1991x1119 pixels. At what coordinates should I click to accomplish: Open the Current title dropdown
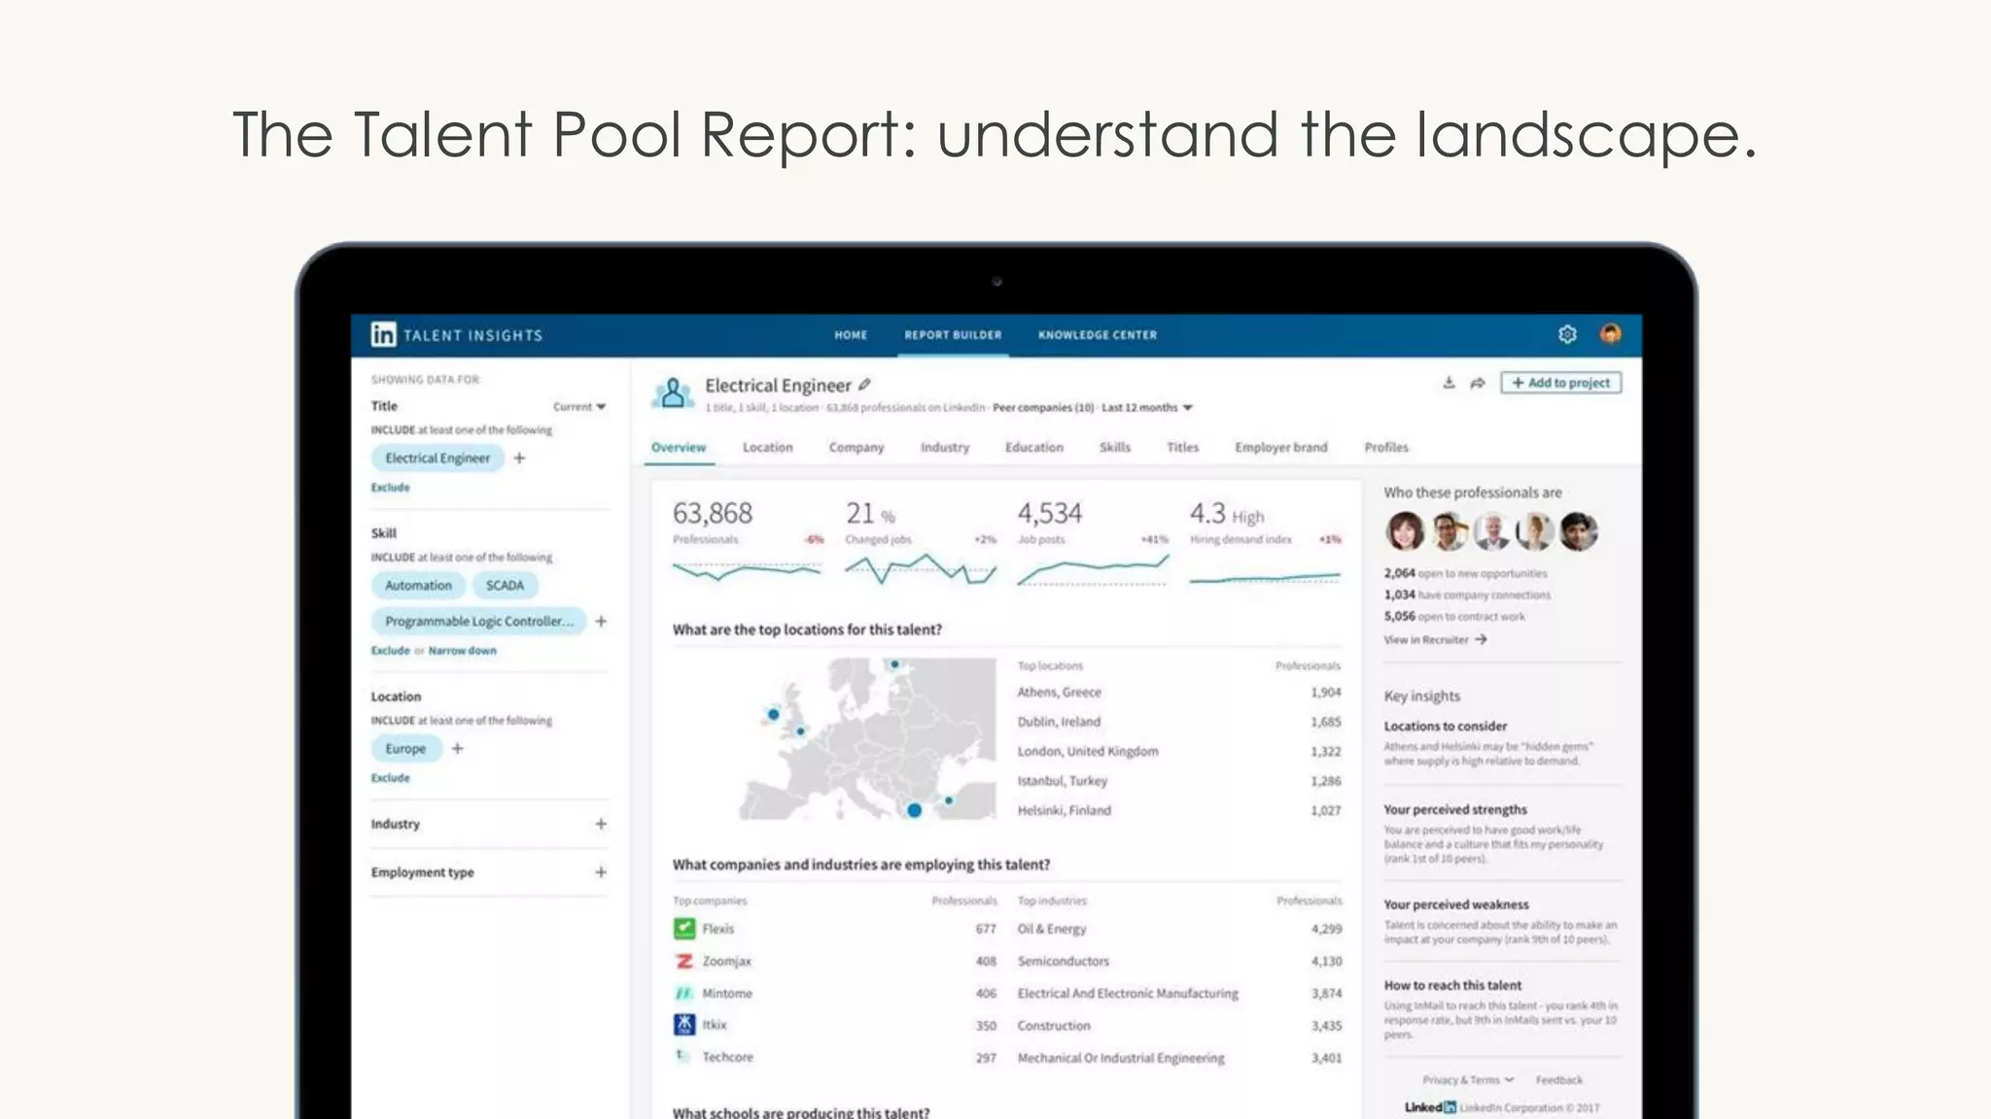point(580,407)
